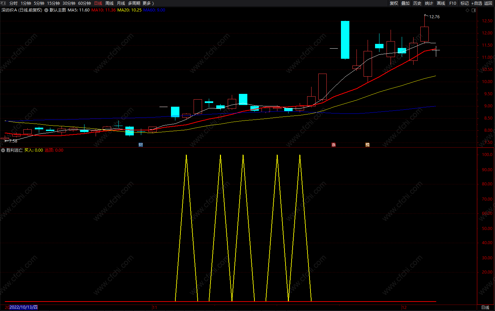Open the 胜利逃亡 indicator dropdown arrow
This screenshot has width=495, height=311.
[3, 150]
